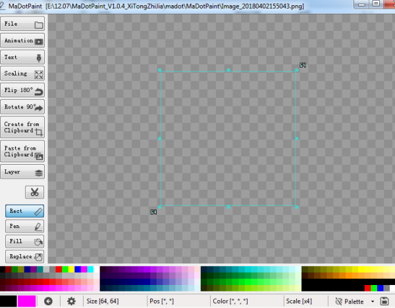Open the Layer panel

22,172
